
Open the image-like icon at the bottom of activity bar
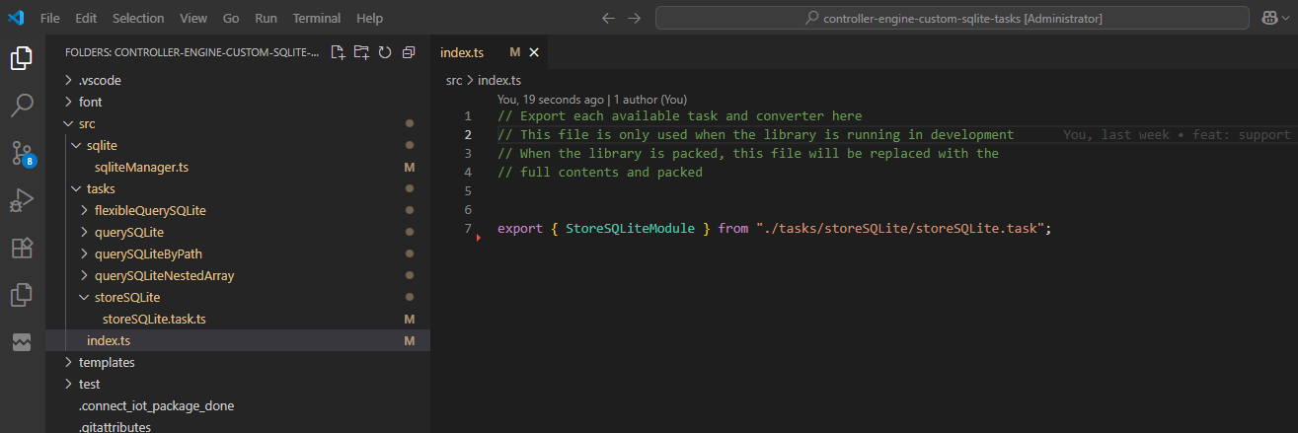(22, 341)
